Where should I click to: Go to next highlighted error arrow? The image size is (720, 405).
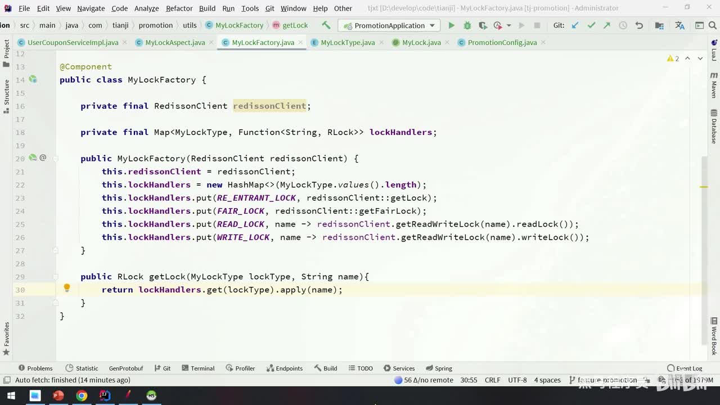coord(700,58)
